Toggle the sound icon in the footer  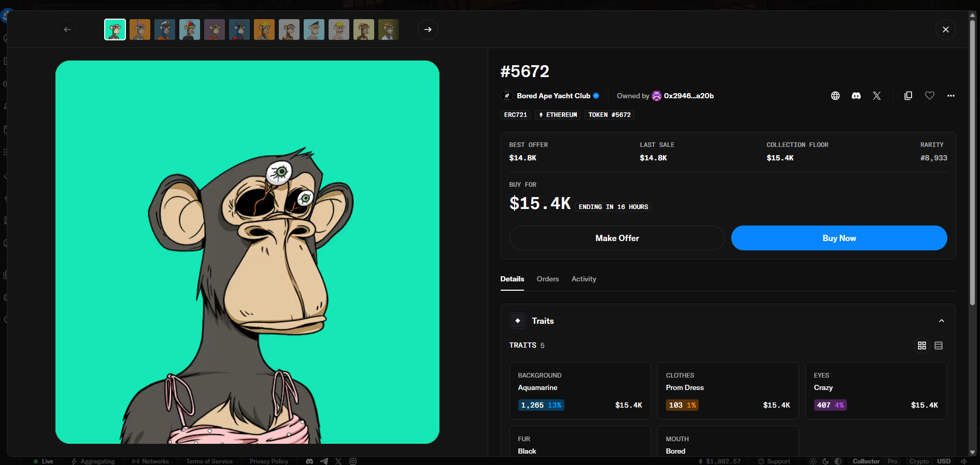[x=964, y=461]
